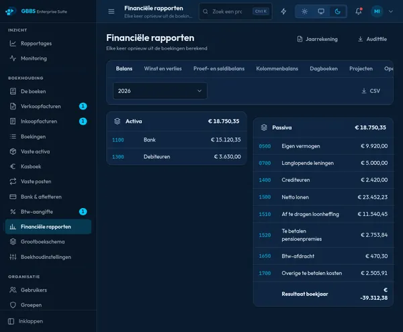This screenshot has width=403, height=332.
Task: Open Vaste activa sidebar item
Action: click(x=48, y=152)
